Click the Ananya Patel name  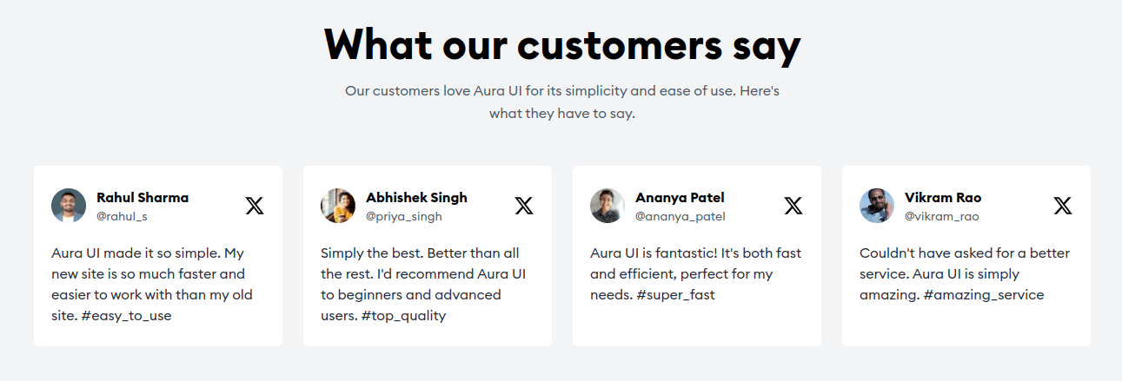(680, 197)
